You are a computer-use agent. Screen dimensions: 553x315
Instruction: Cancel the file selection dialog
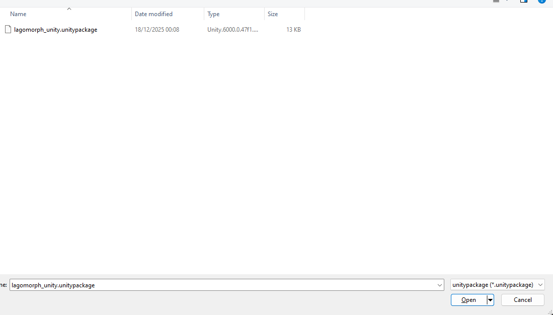click(522, 300)
